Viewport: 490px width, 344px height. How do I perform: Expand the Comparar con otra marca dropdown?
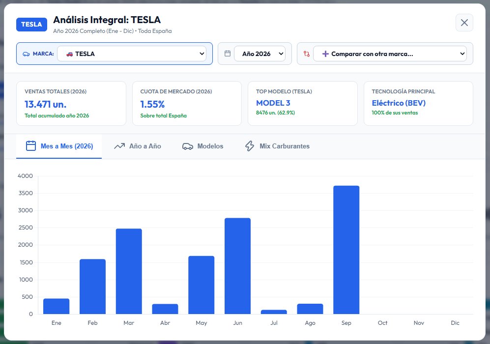click(x=390, y=54)
